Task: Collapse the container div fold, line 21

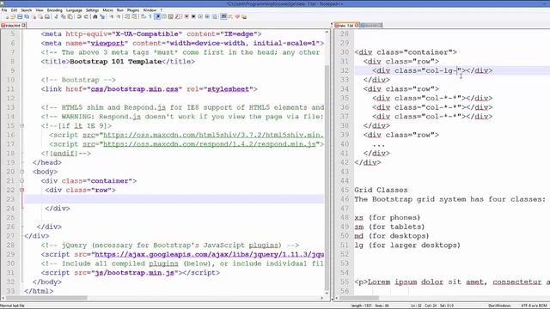Action: click(21, 181)
